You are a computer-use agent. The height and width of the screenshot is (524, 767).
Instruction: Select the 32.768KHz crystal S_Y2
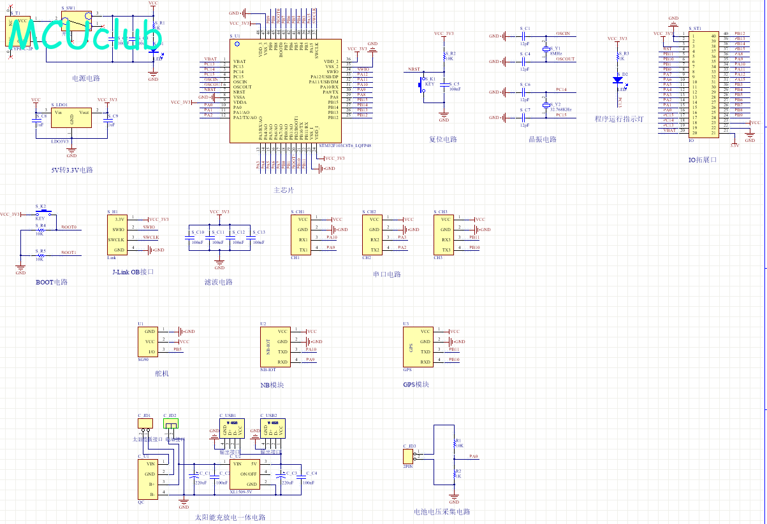point(546,106)
